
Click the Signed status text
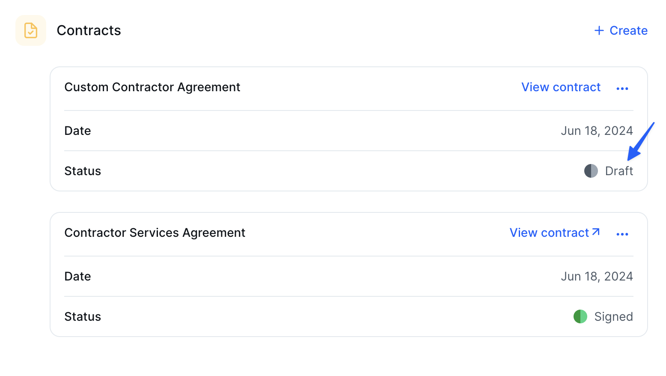[614, 317]
